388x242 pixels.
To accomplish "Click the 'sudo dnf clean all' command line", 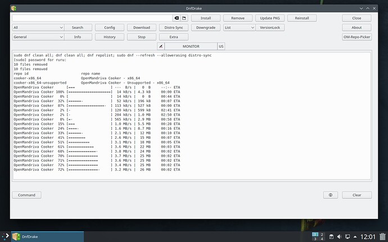I will pyautogui.click(x=112, y=56).
